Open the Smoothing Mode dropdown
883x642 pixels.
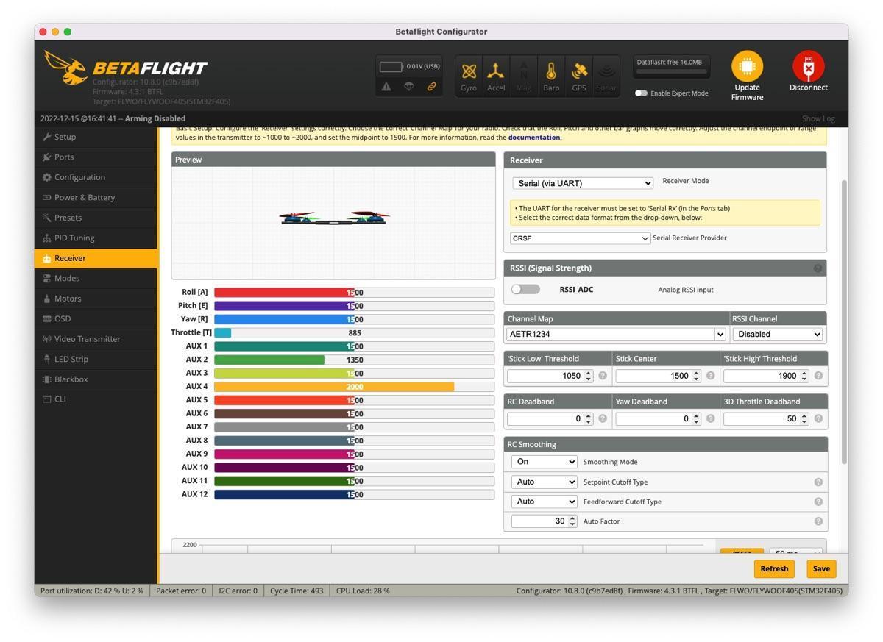(544, 462)
